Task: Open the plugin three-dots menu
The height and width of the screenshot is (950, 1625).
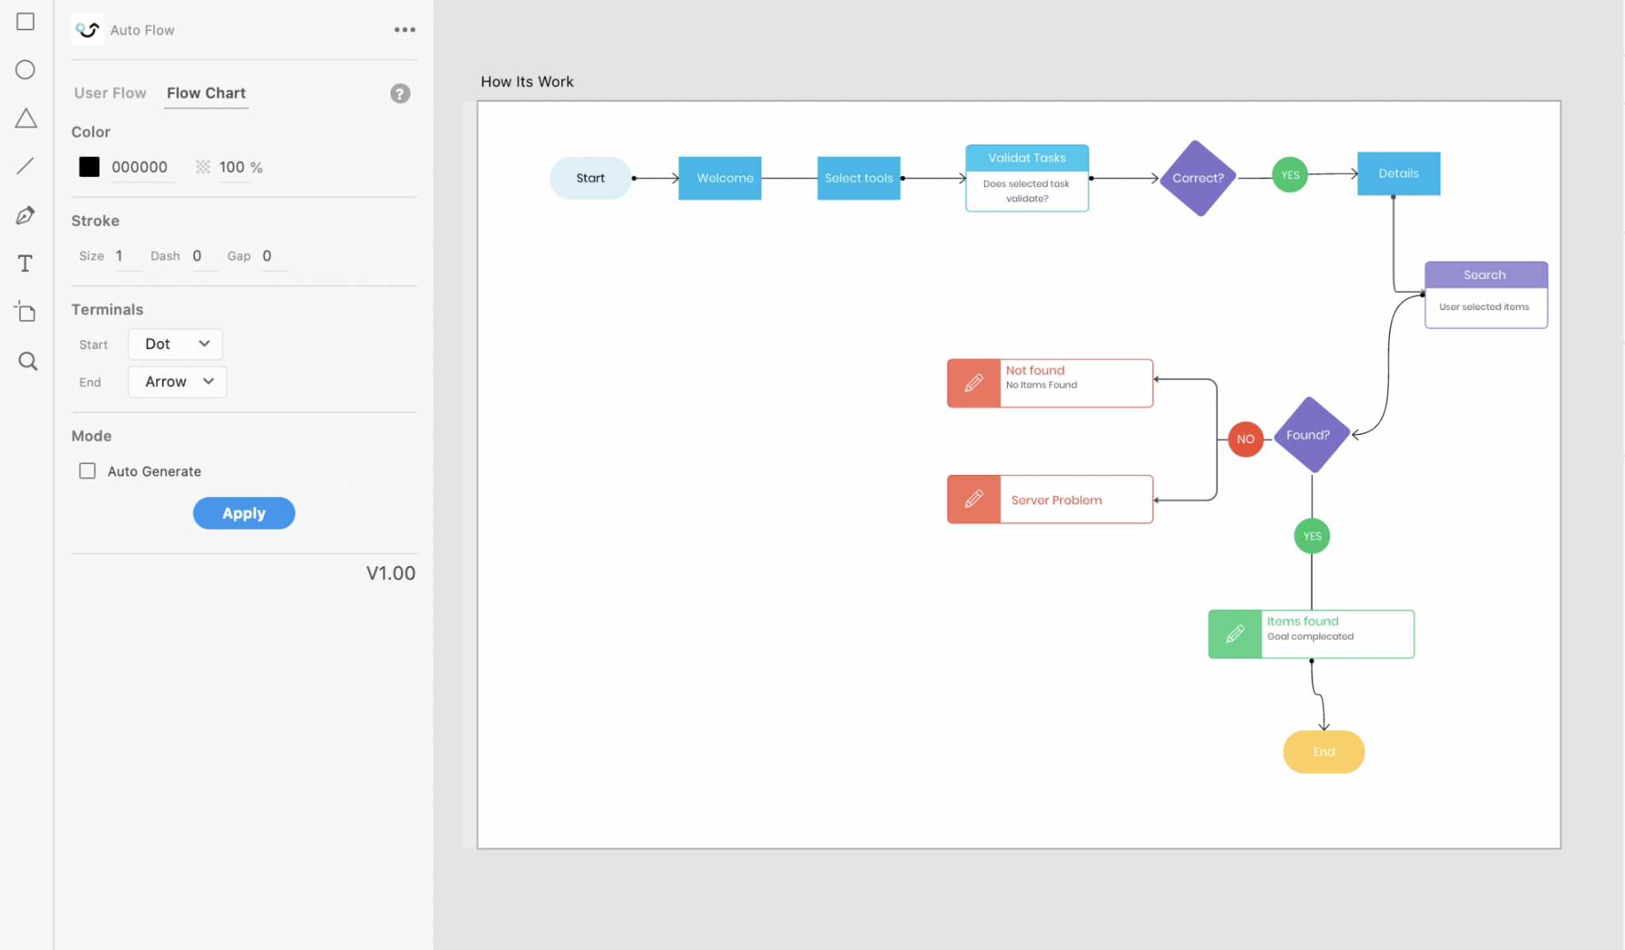Action: click(x=405, y=30)
